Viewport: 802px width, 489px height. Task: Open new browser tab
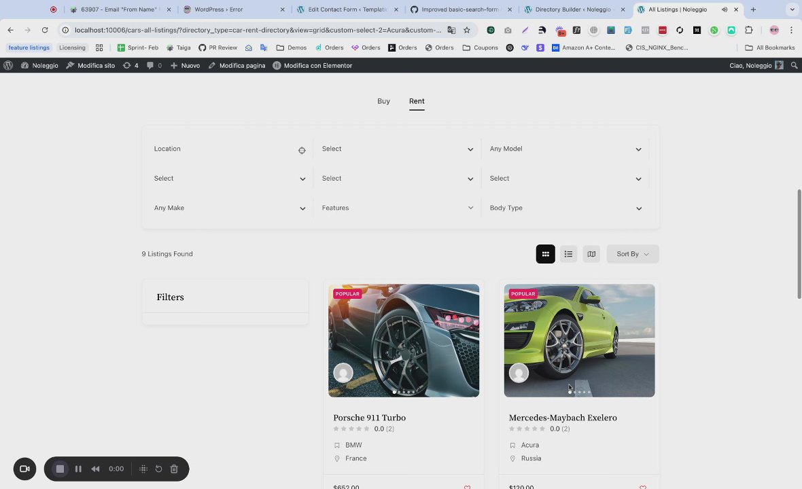[753, 10]
